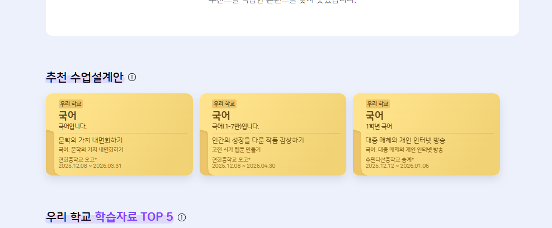Viewport: 552px width, 228px height.
Task: Click date range 2025.12.08 ~ 2026.04.30
Action: [244, 166]
